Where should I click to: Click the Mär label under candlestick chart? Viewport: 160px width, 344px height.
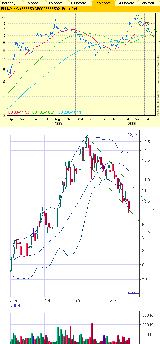(x=79, y=301)
